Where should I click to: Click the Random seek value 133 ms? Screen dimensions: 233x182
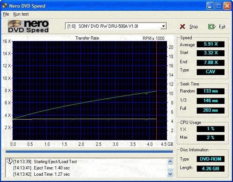(211, 91)
